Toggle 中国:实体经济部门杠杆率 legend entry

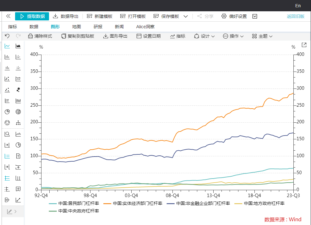133,203
